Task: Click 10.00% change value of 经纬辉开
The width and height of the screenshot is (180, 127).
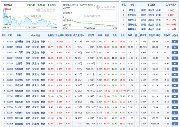Action: point(60,42)
